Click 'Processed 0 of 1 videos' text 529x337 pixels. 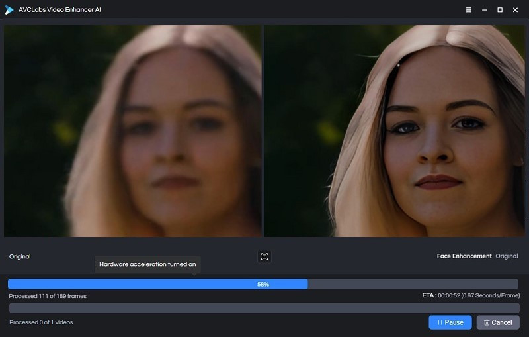(x=41, y=322)
